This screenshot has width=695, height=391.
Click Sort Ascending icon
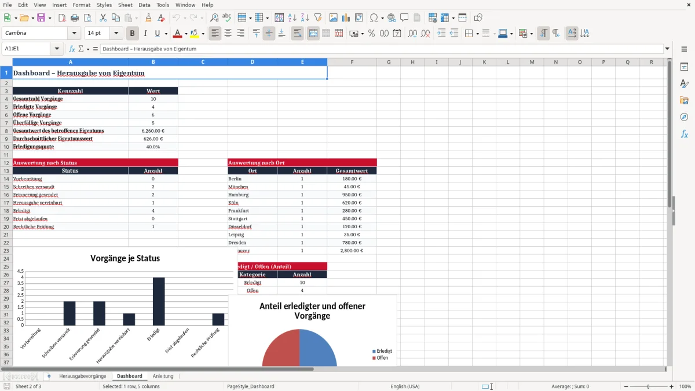tap(292, 18)
